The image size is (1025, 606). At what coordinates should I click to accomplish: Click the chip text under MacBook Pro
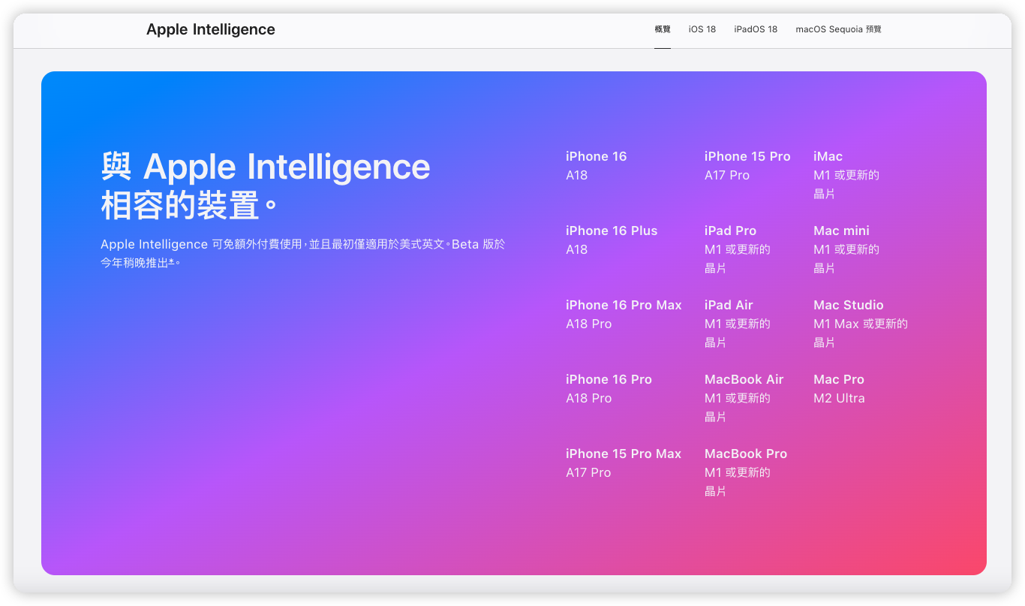tap(738, 481)
